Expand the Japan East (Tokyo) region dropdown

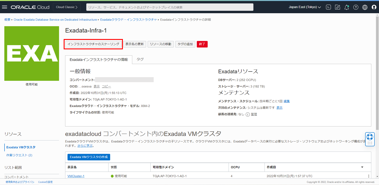point(305,7)
